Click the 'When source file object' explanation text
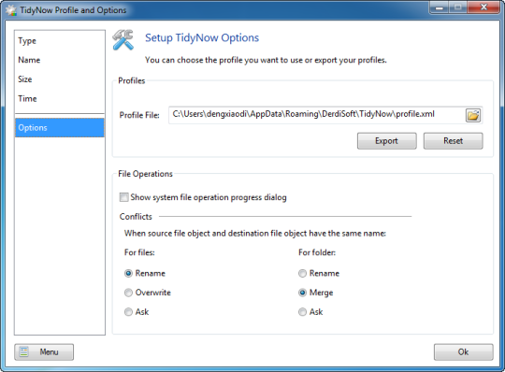 pyautogui.click(x=255, y=234)
